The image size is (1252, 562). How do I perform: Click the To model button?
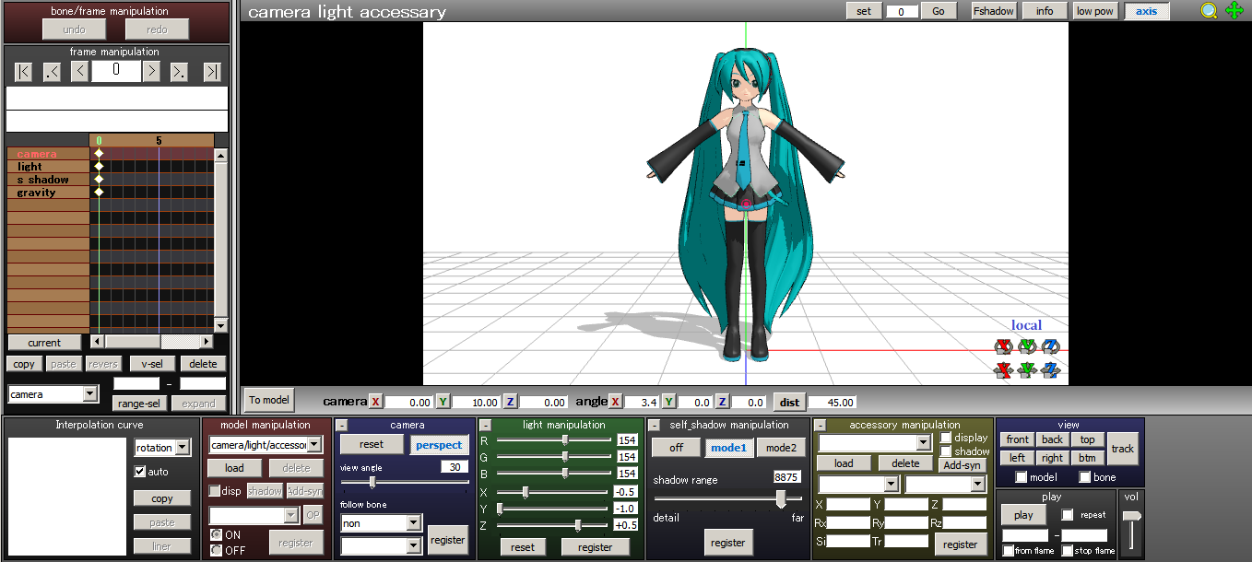point(268,400)
